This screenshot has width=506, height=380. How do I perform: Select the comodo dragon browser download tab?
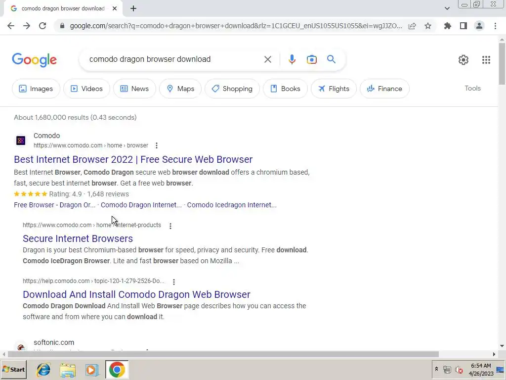[63, 8]
